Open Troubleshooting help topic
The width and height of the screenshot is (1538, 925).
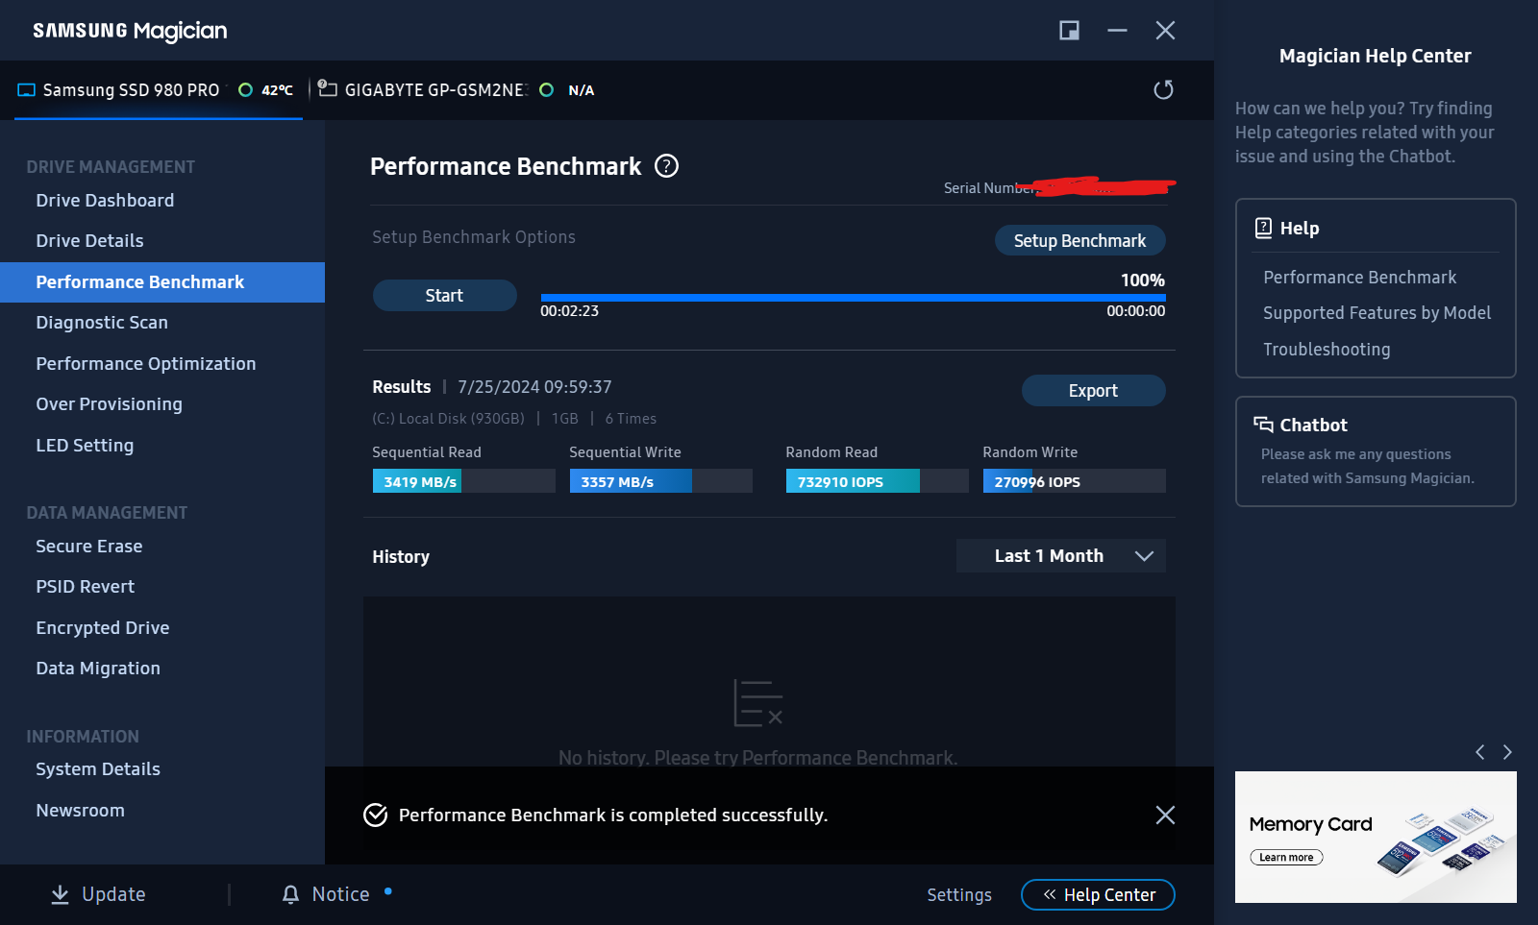[1327, 350]
